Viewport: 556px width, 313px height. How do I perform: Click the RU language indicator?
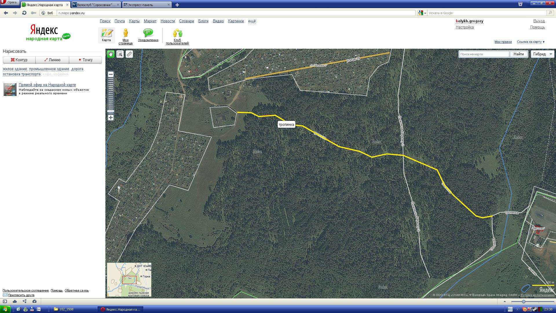coord(510,309)
